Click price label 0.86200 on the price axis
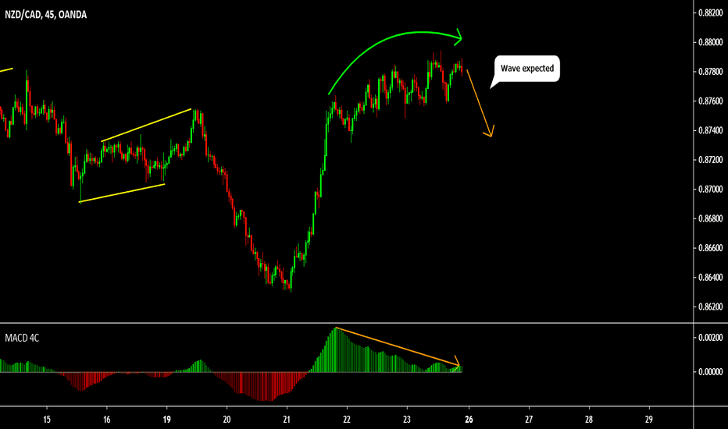The height and width of the screenshot is (429, 728). (710, 307)
